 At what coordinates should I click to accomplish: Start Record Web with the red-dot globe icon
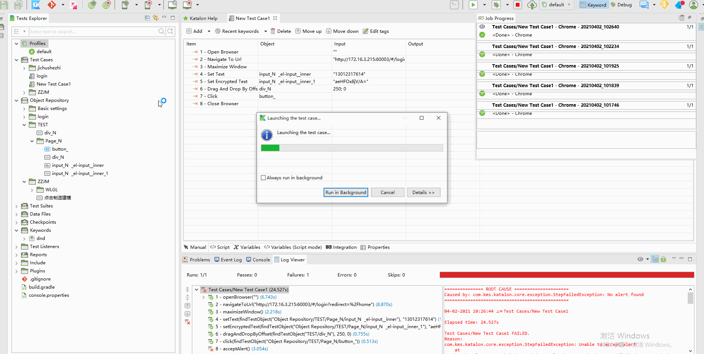pos(106,5)
